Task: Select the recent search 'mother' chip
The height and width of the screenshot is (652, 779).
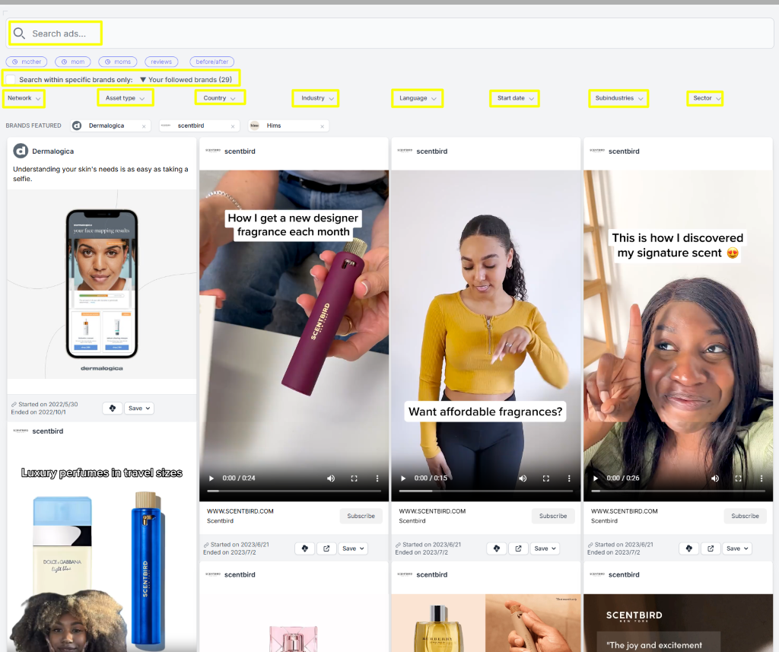Action: [x=27, y=62]
